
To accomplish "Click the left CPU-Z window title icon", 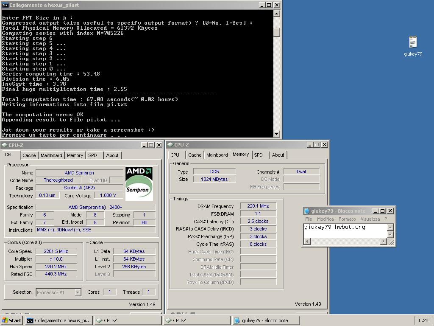I will tap(4, 145).
